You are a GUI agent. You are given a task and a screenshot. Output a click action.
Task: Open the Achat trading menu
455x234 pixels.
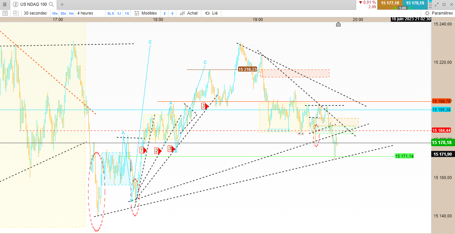(x=189, y=13)
